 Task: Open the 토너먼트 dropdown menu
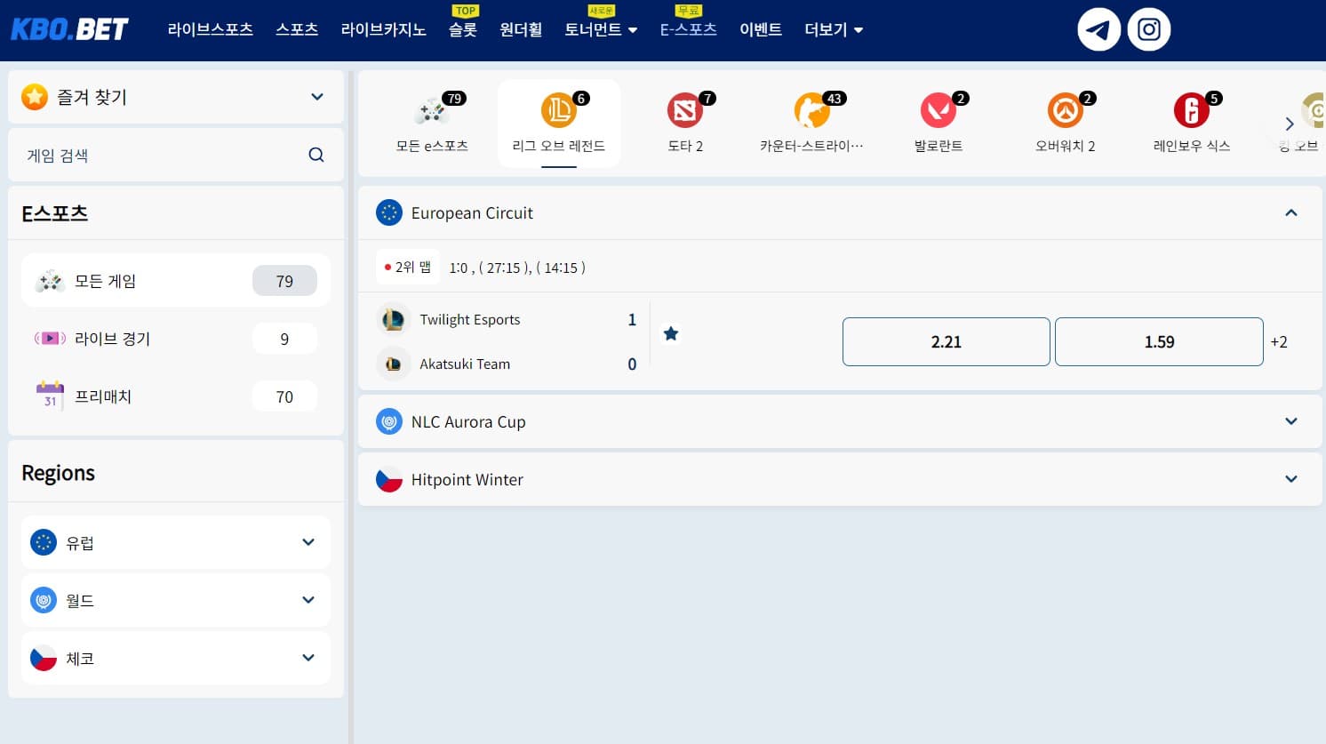(601, 29)
